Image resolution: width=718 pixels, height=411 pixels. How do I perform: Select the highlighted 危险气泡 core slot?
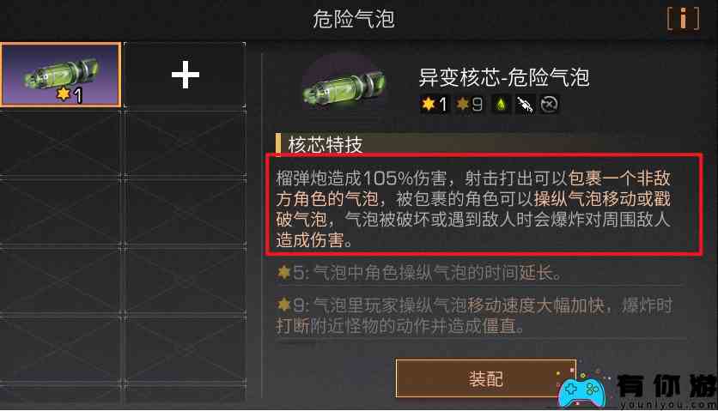click(x=61, y=75)
